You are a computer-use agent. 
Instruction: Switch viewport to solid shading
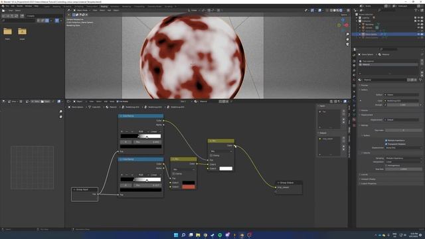click(x=334, y=11)
